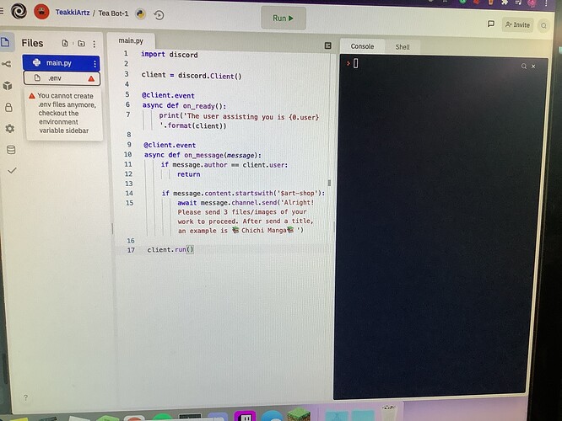Image resolution: width=562 pixels, height=421 pixels.
Task: Invite collaborators with Invite button
Action: point(517,24)
